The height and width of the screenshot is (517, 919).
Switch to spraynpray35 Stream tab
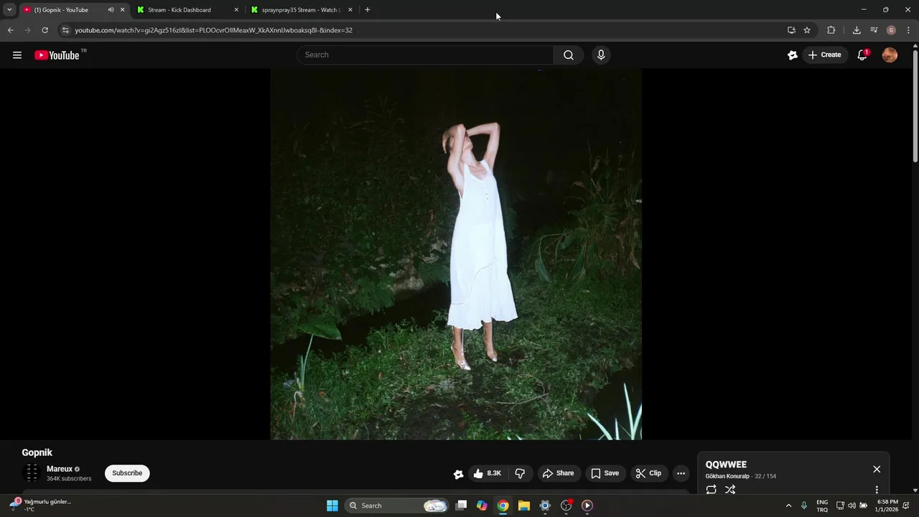tap(300, 10)
